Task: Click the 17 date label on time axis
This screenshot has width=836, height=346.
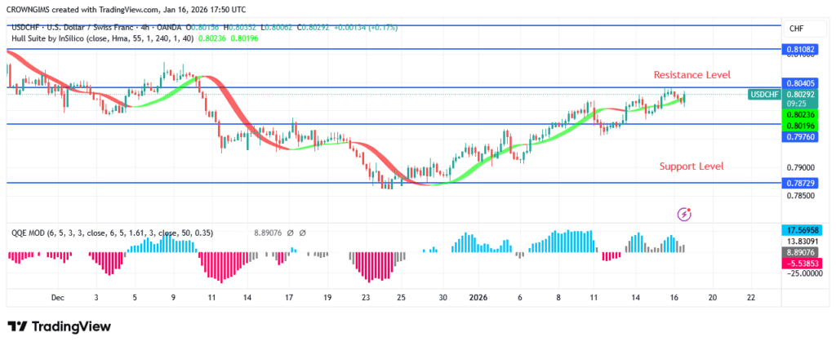Action: coord(288,298)
